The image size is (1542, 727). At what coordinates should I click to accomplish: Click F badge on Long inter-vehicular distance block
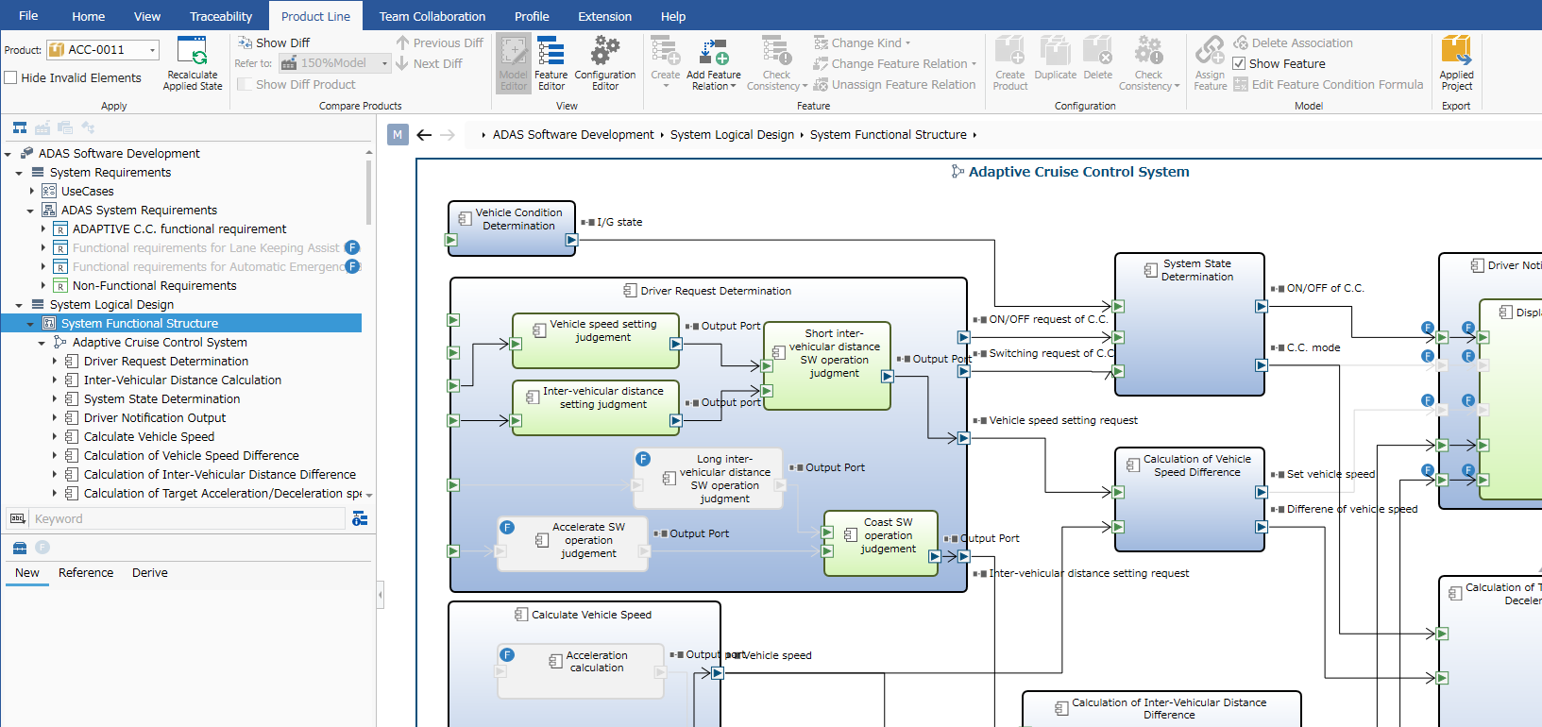(x=643, y=459)
